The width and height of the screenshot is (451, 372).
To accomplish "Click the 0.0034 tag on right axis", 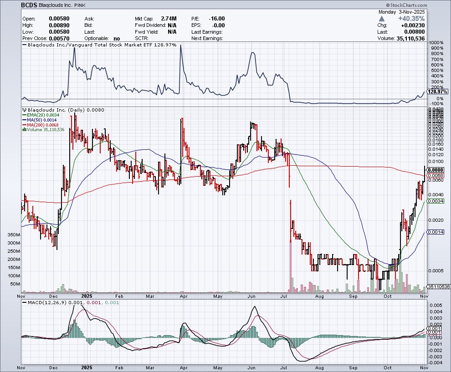I will click(x=436, y=201).
